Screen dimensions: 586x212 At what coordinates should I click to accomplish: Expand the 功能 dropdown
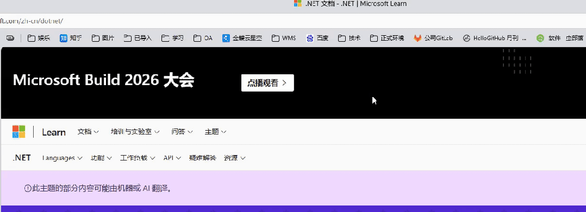click(101, 158)
